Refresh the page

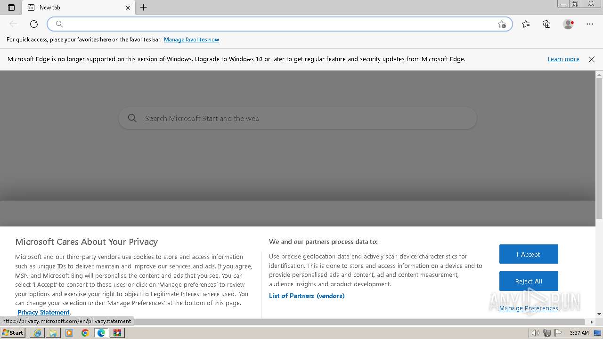pyautogui.click(x=34, y=24)
